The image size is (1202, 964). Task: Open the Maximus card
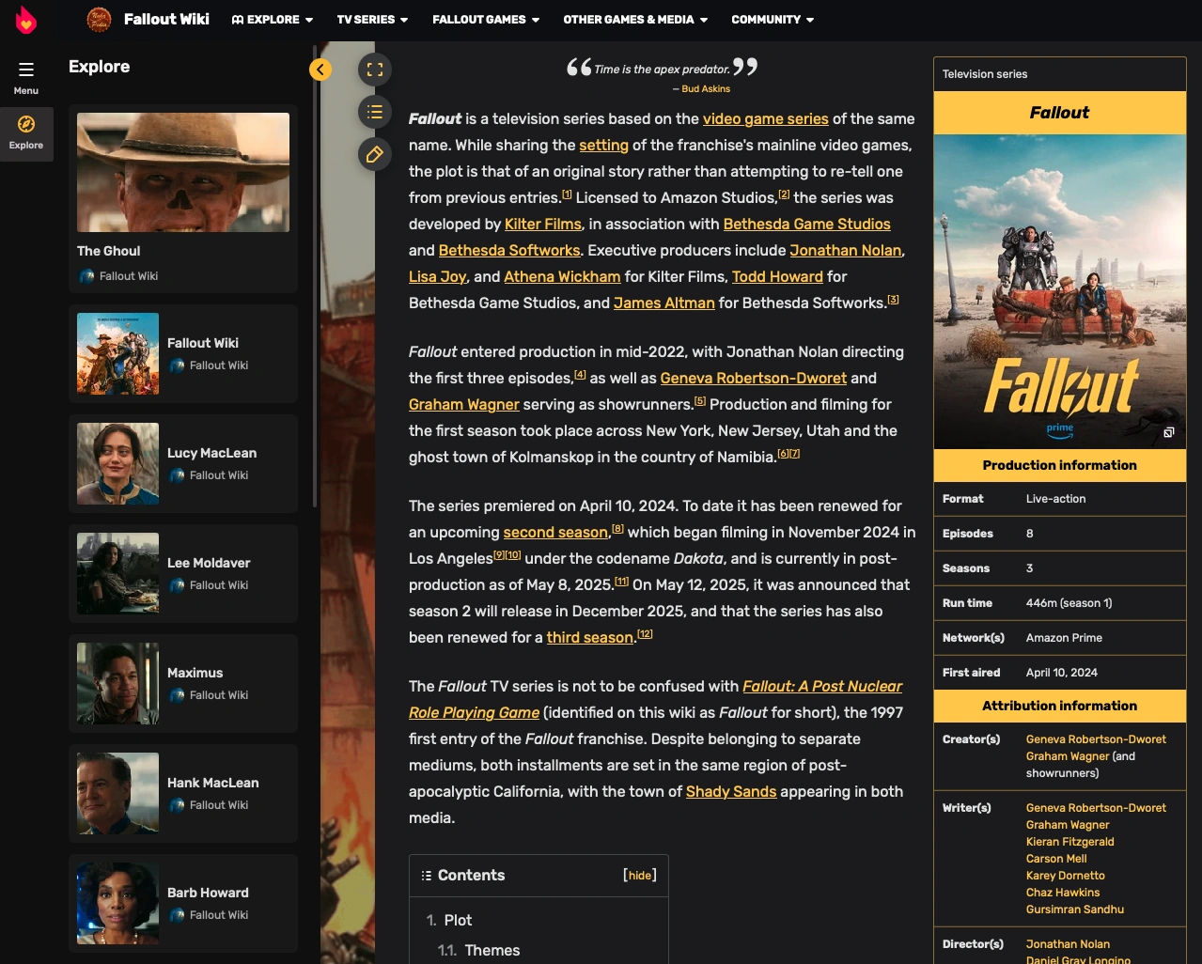click(183, 683)
